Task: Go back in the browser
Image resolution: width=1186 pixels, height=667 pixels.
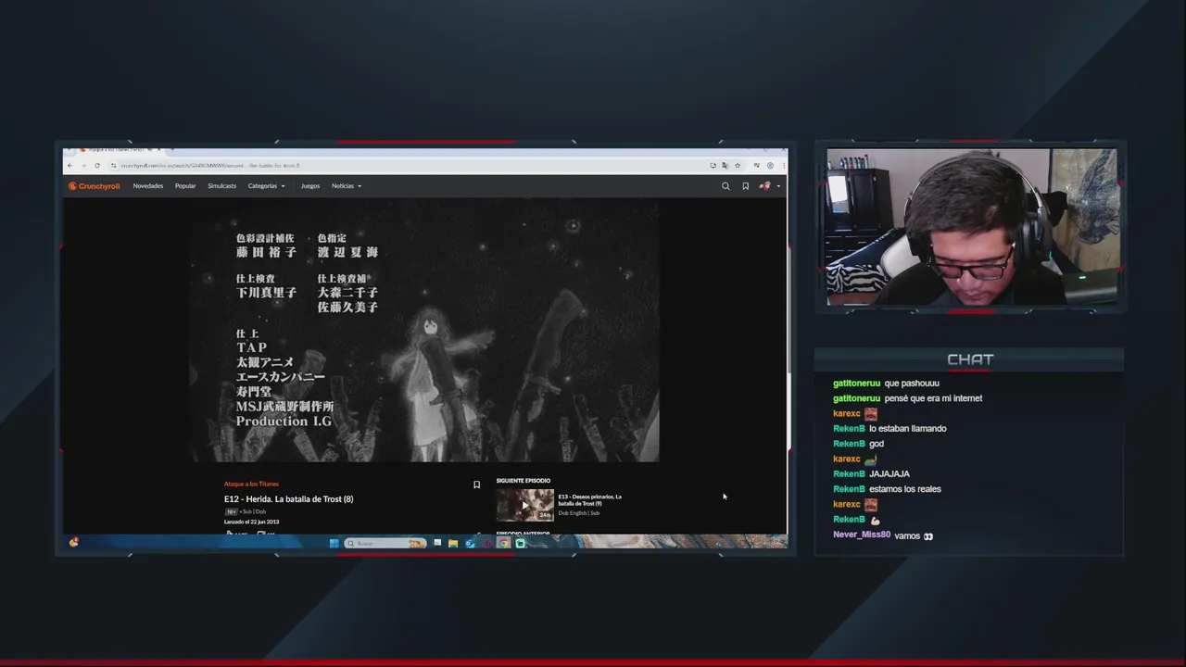Action: pyautogui.click(x=69, y=165)
